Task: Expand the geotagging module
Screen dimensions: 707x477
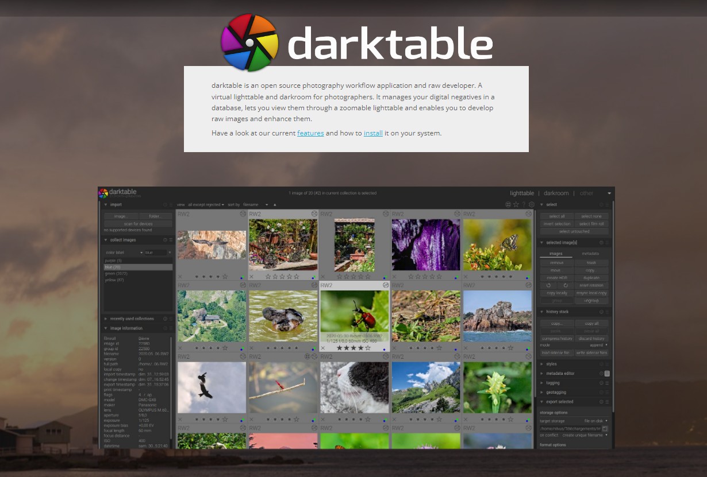Action: 541,392
